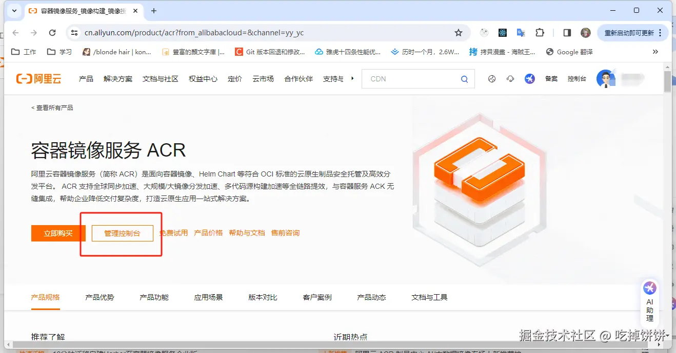Show more bookmarks via double chevron
This screenshot has width=676, height=353.
click(655, 52)
